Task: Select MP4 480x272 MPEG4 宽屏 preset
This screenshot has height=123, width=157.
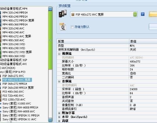Action: 18,20
